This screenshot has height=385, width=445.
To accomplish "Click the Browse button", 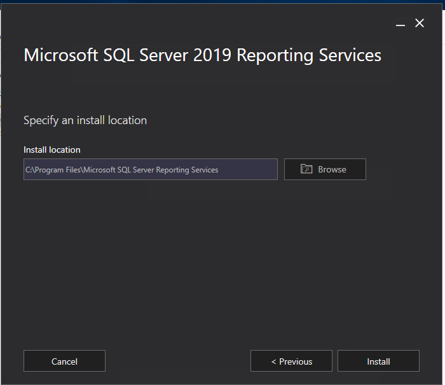I will tap(325, 169).
